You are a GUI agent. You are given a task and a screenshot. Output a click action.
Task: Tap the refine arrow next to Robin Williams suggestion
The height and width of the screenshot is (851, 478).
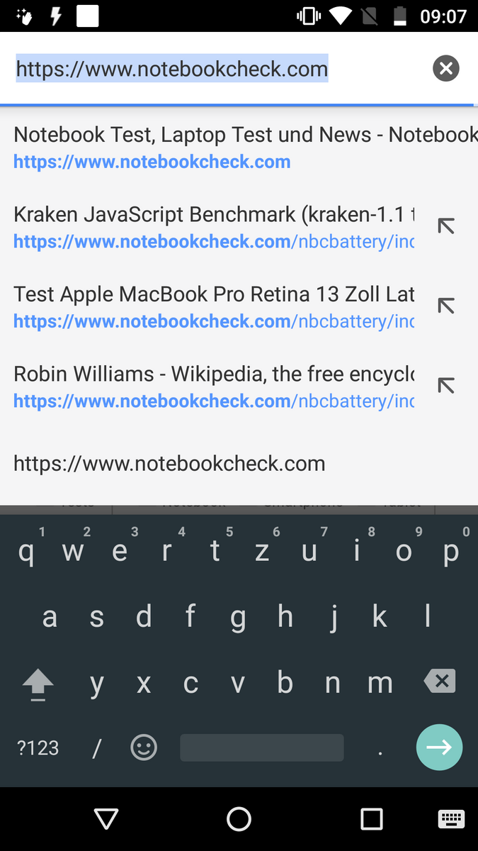(x=445, y=385)
